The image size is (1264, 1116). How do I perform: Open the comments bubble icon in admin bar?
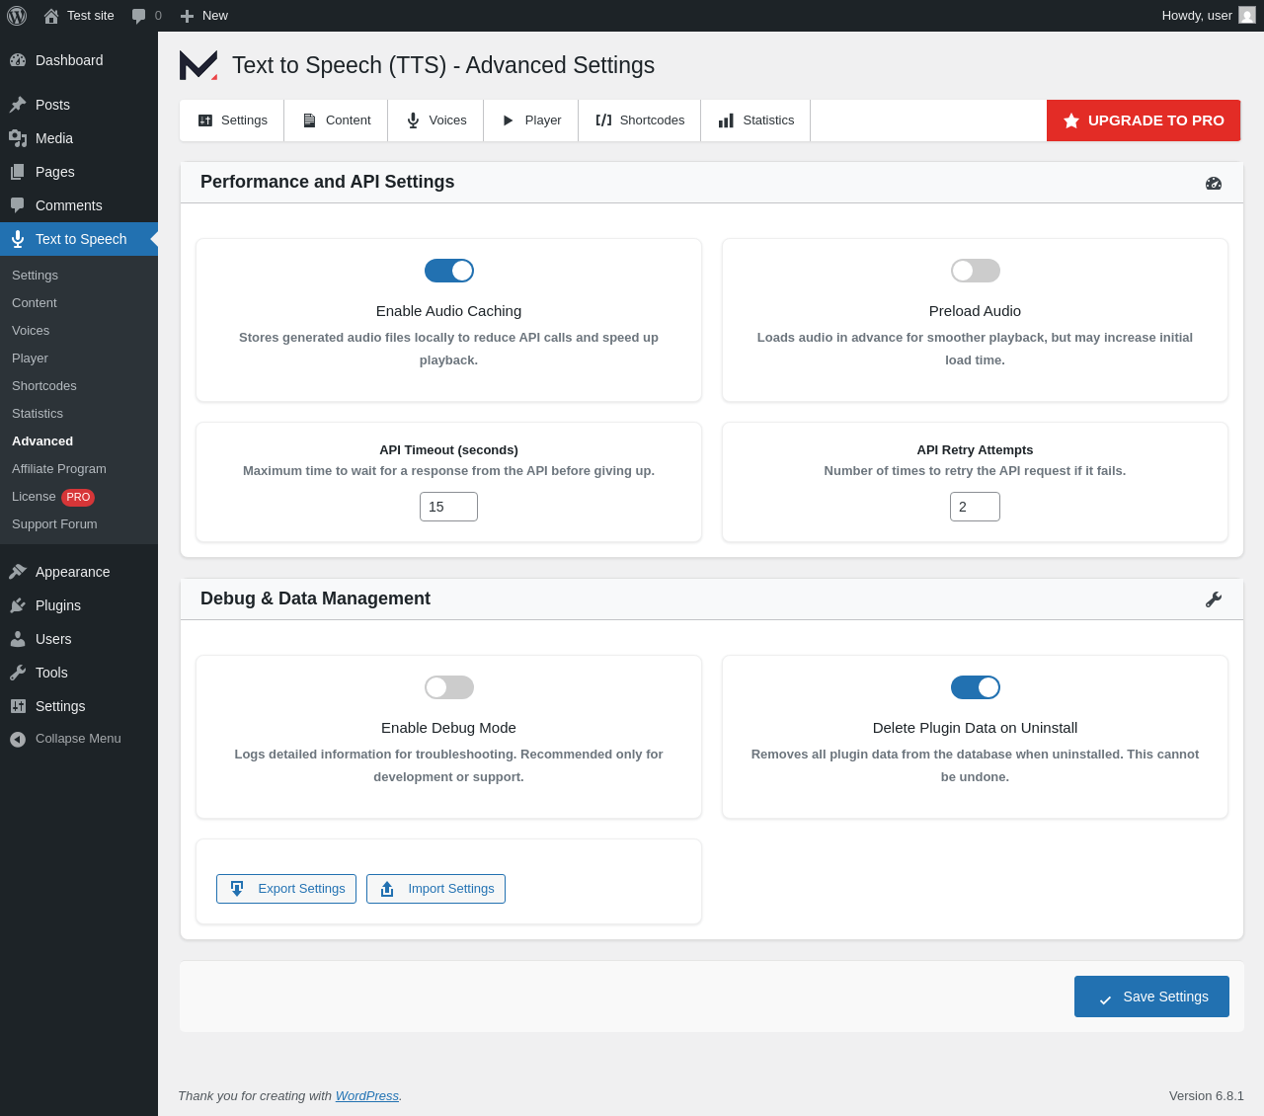(x=139, y=16)
